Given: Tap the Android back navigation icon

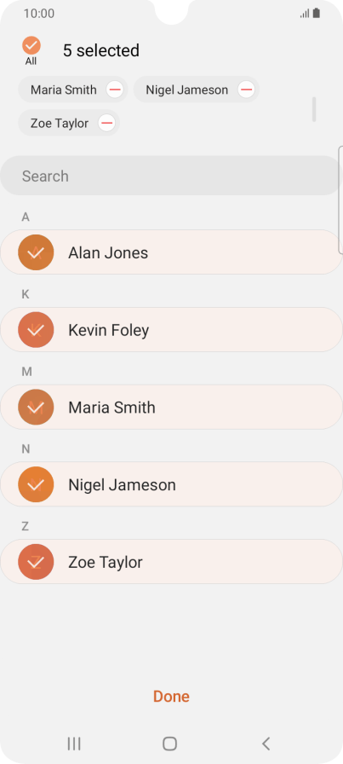Looking at the screenshot, I should click(x=266, y=744).
